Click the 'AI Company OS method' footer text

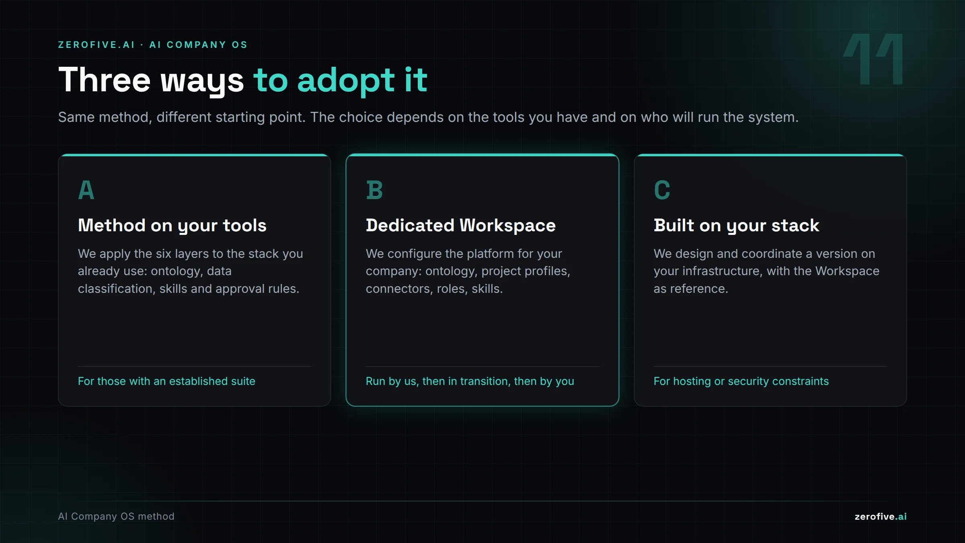(116, 516)
